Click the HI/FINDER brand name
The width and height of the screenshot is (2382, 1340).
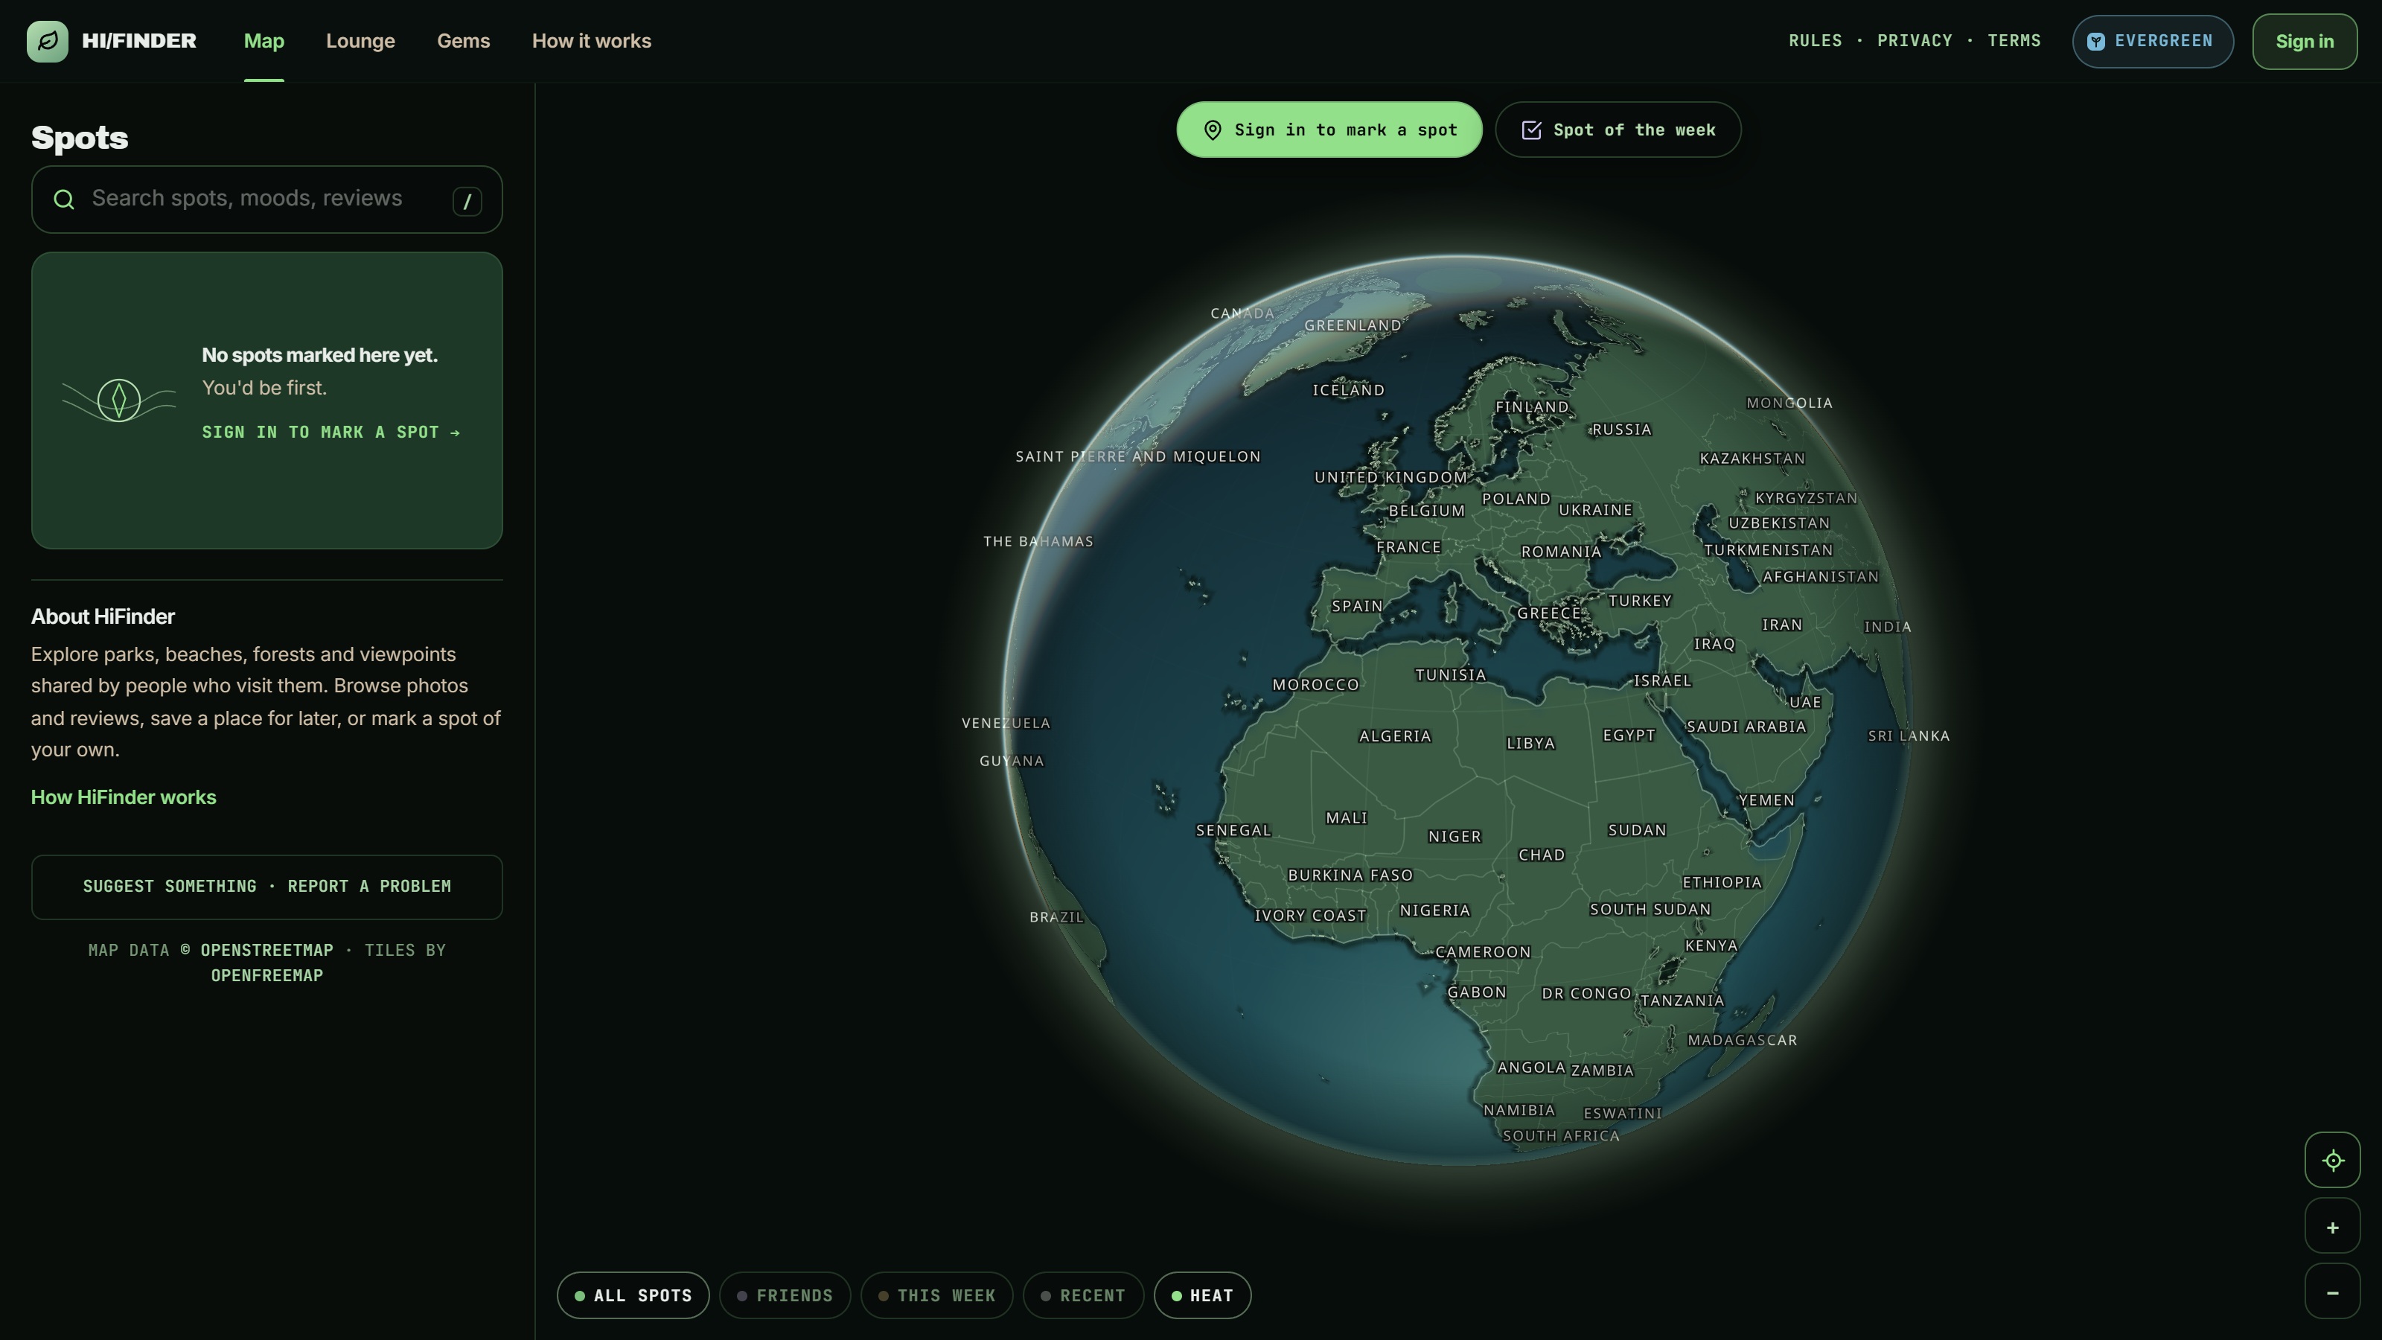[138, 41]
